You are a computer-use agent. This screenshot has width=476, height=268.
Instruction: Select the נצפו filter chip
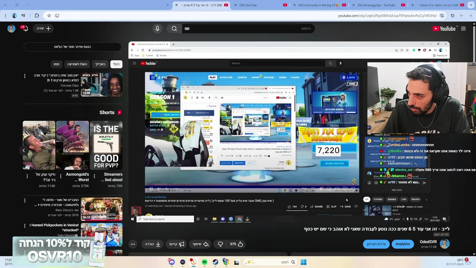57,64
